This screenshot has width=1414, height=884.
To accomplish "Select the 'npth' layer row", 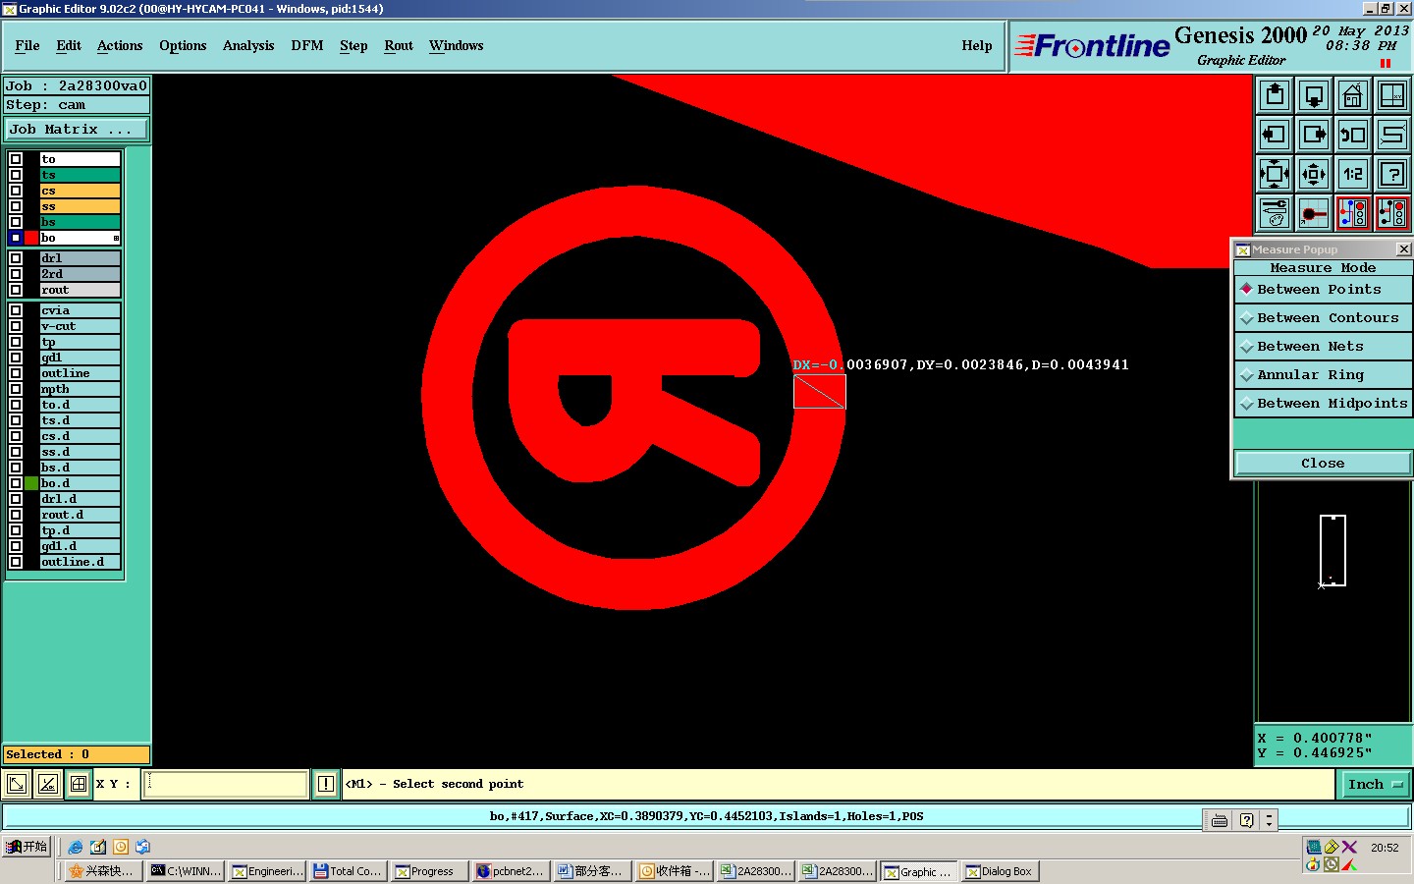I will [80, 389].
